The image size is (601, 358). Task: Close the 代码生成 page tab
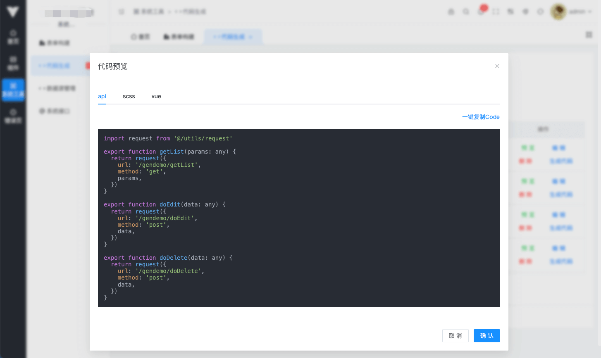pos(250,37)
